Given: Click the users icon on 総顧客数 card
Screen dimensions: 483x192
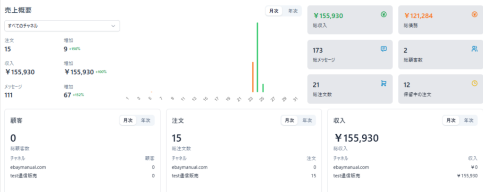Looking at the screenshot, I should (x=474, y=49).
